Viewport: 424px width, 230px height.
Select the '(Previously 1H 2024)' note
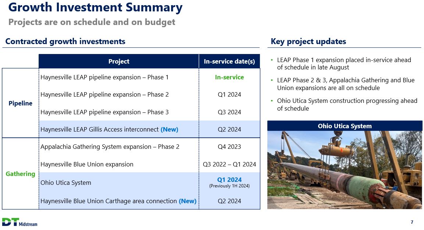pyautogui.click(x=229, y=186)
